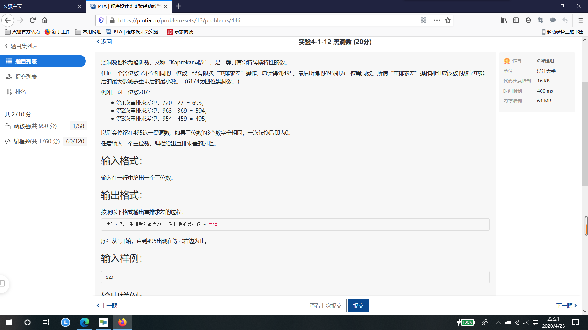Click 查看上次提交 button
Image resolution: width=588 pixels, height=330 pixels.
click(x=326, y=306)
